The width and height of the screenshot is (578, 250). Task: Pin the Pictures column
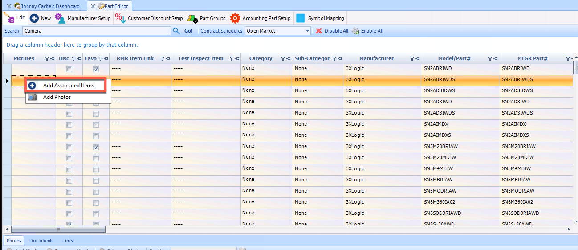[x=53, y=59]
